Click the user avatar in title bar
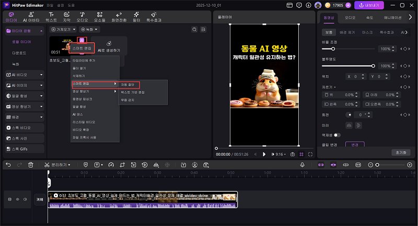 tap(318, 5)
